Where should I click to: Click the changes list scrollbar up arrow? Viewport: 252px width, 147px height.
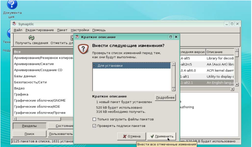tap(174, 64)
